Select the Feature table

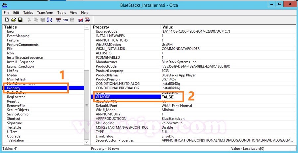click(x=13, y=40)
